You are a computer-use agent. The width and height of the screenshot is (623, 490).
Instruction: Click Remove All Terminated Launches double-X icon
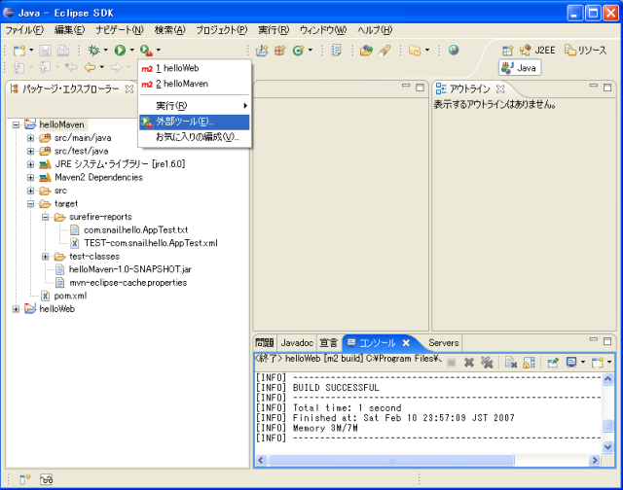pyautogui.click(x=486, y=362)
